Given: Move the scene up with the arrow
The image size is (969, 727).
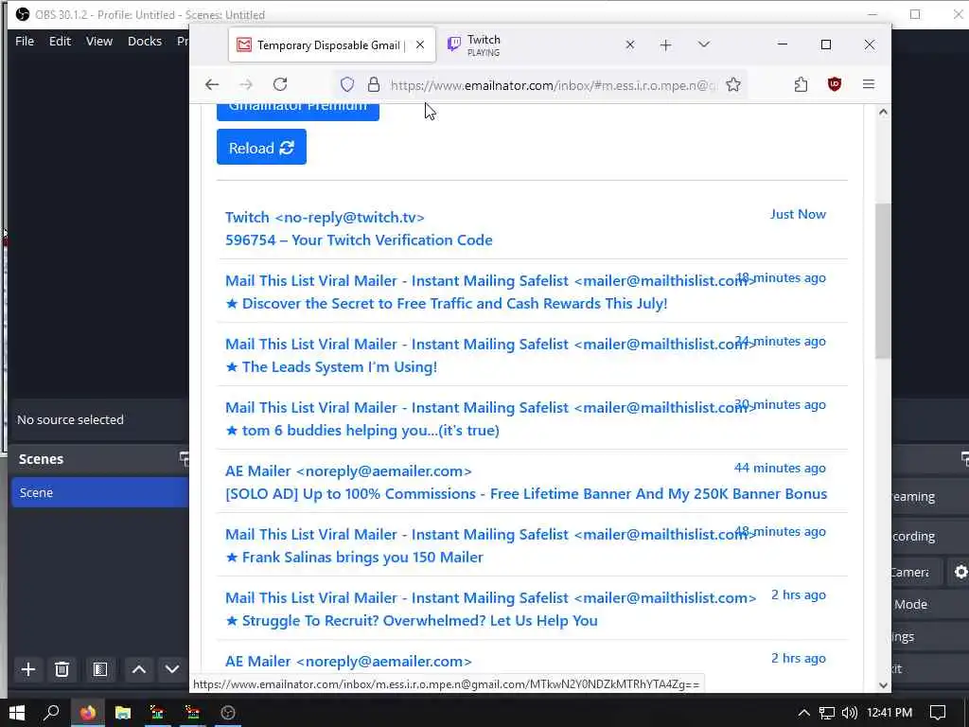Looking at the screenshot, I should pos(139,669).
